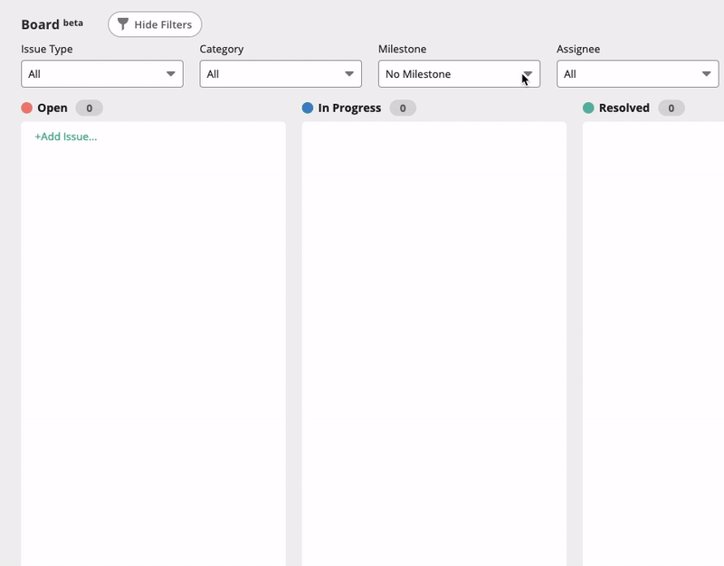Screen dimensions: 724x566
Task: Select the Resolved column heading
Action: [624, 108]
